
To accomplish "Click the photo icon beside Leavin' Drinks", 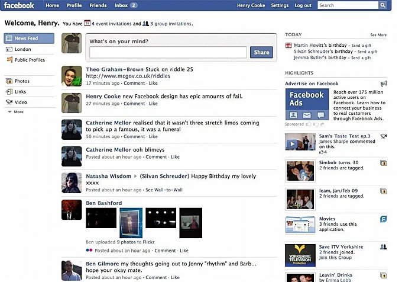I will 383,275.
